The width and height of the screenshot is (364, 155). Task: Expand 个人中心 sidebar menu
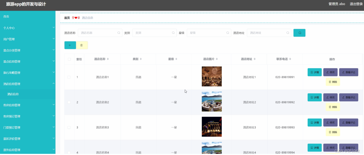tap(28, 28)
